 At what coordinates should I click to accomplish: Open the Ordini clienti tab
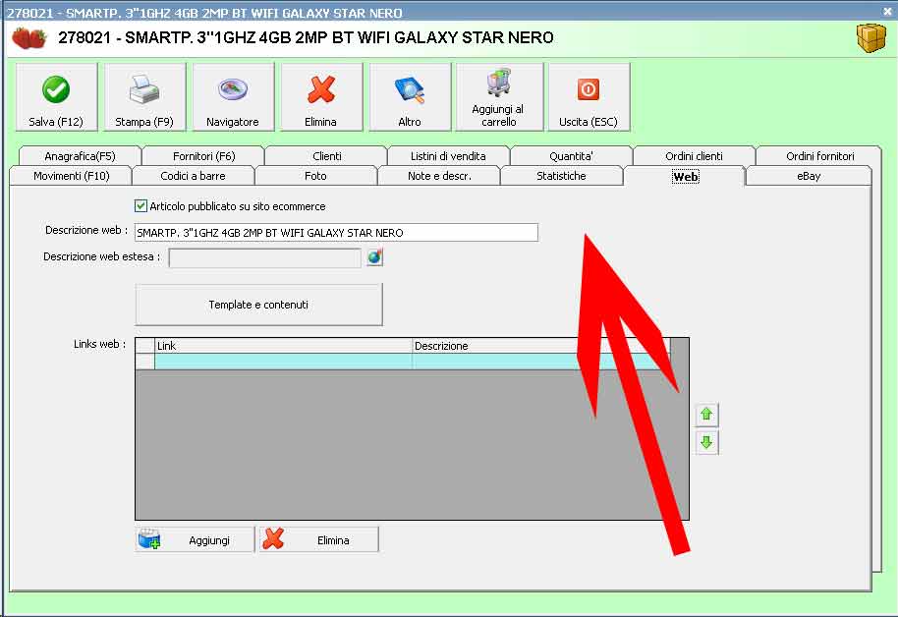694,156
